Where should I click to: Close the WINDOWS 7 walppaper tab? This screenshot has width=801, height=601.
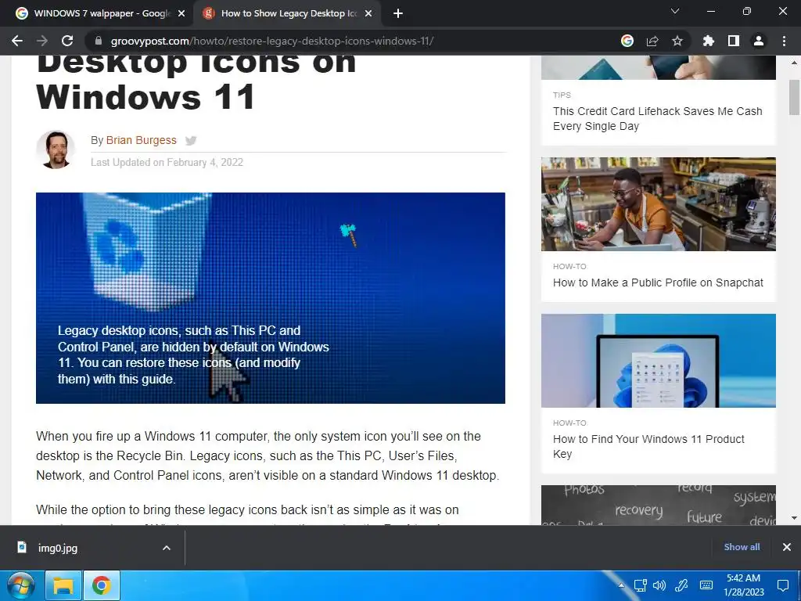tap(181, 13)
